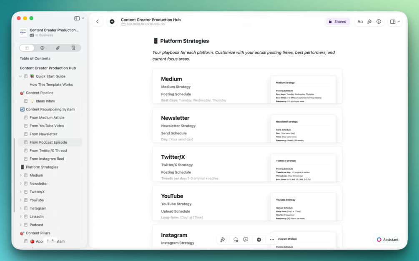Select How This Template Works
This screenshot has width=419, height=261.
point(51,85)
